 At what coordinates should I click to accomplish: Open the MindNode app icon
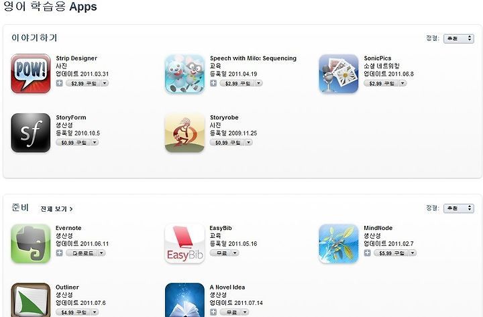click(x=339, y=243)
